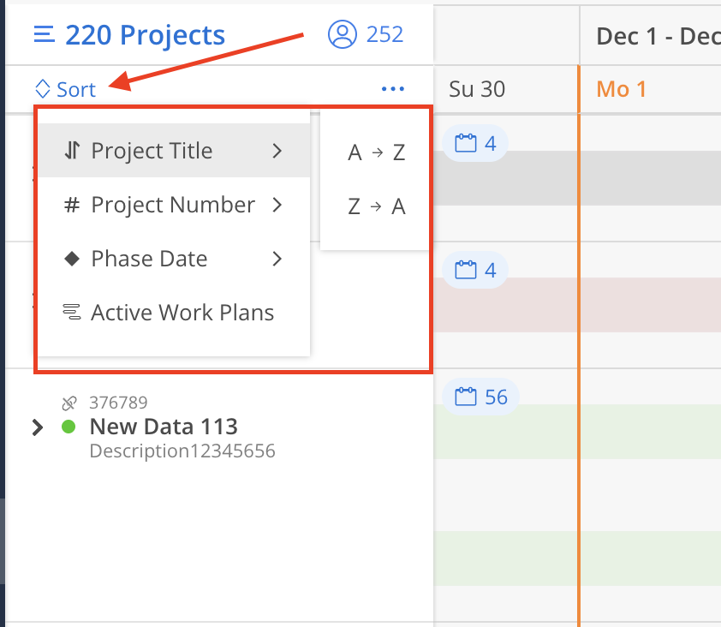Open the Sort dropdown
The width and height of the screenshot is (721, 627).
[x=65, y=89]
